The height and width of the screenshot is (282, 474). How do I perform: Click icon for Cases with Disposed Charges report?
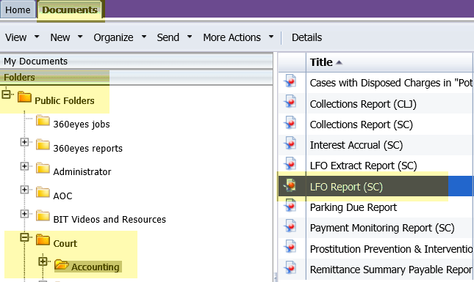(x=290, y=81)
